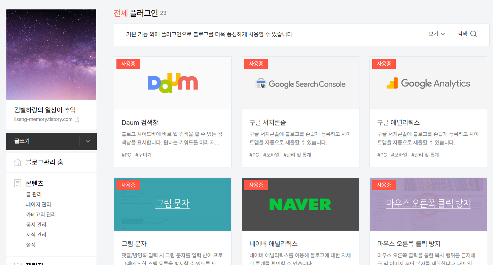Select the 콘텐츠 menu heading

35,184
